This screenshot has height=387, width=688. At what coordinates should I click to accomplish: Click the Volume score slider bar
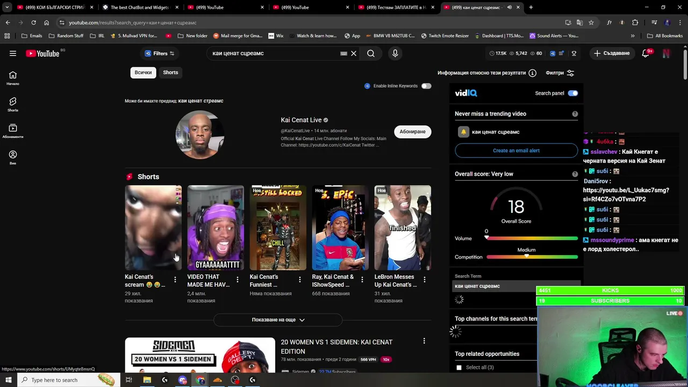click(x=532, y=238)
